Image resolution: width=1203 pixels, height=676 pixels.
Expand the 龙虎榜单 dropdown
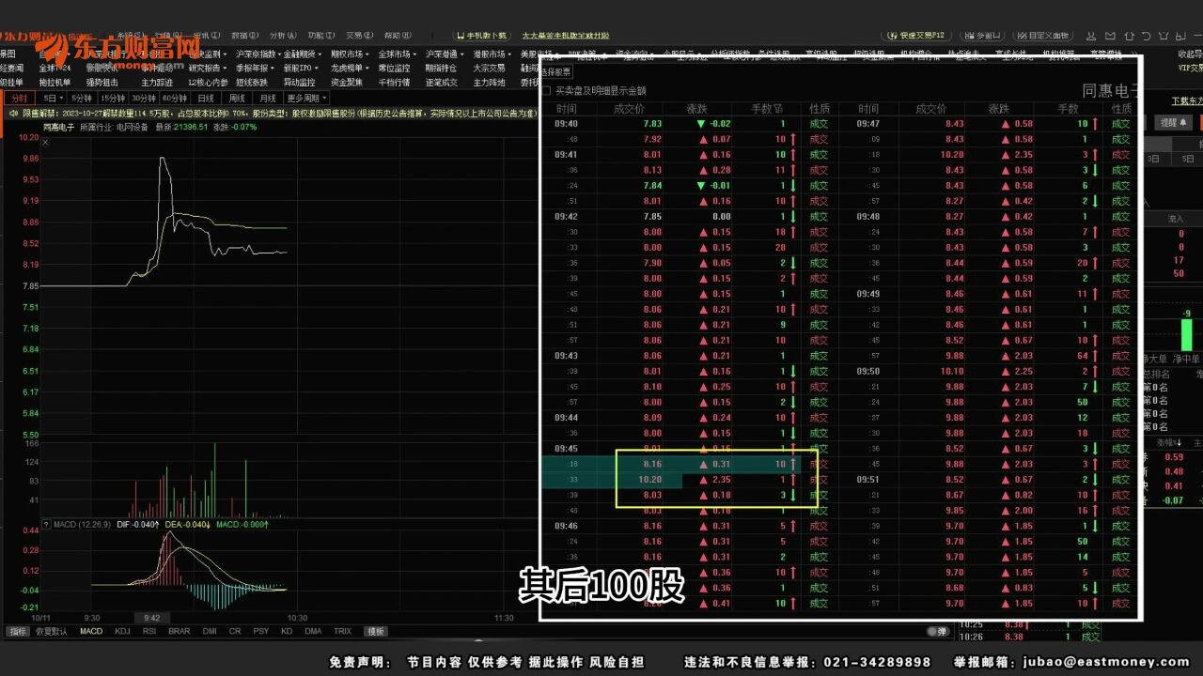pyautogui.click(x=352, y=68)
